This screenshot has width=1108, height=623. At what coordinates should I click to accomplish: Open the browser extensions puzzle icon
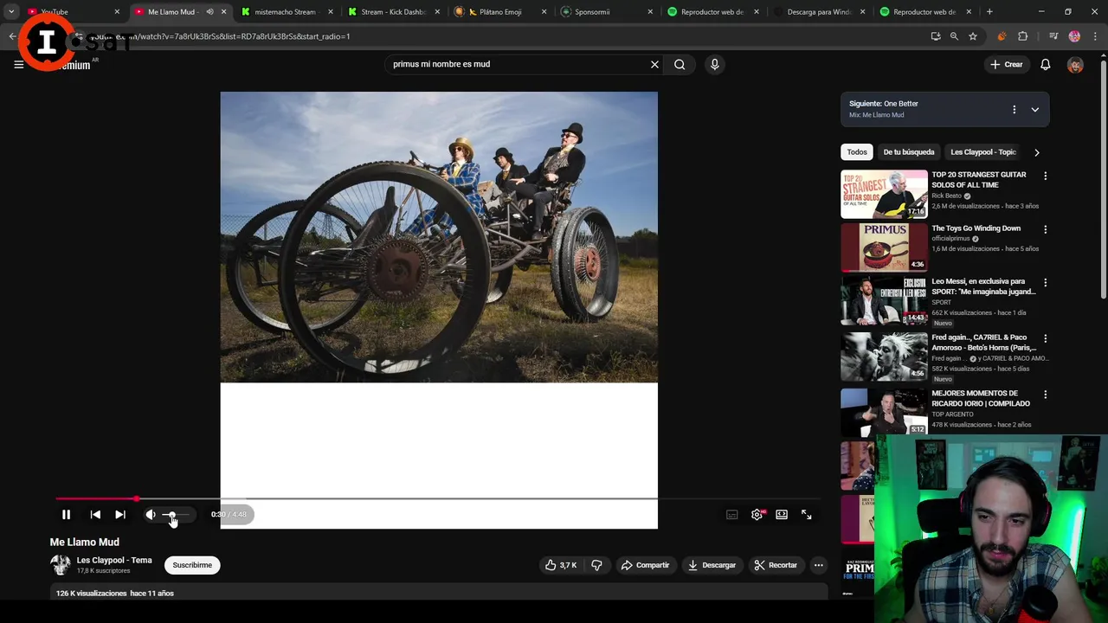point(1023,36)
